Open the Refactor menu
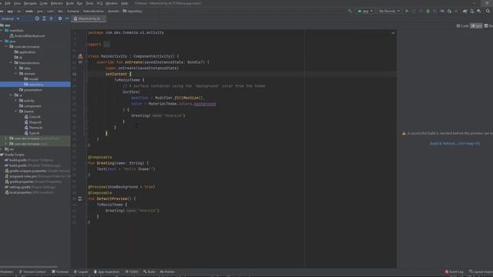The width and height of the screenshot is (493, 277). point(57,3)
